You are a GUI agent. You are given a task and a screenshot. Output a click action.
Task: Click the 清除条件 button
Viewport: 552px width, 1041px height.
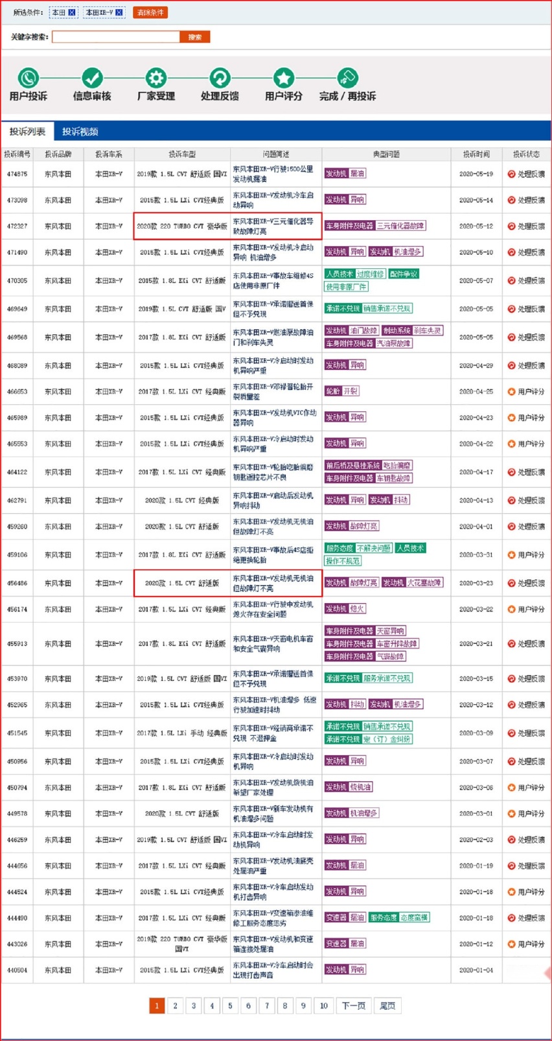(x=150, y=12)
